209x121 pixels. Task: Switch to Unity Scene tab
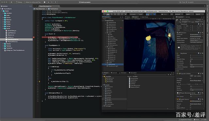(x=128, y=17)
